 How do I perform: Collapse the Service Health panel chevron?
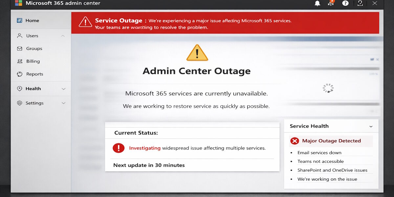click(x=371, y=126)
